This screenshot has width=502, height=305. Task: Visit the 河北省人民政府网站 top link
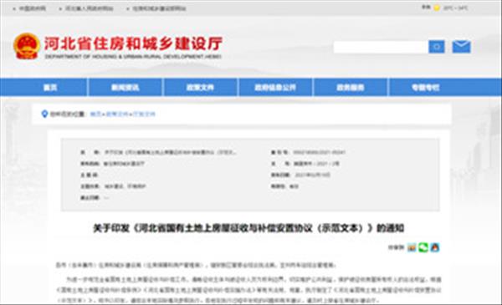[89, 8]
